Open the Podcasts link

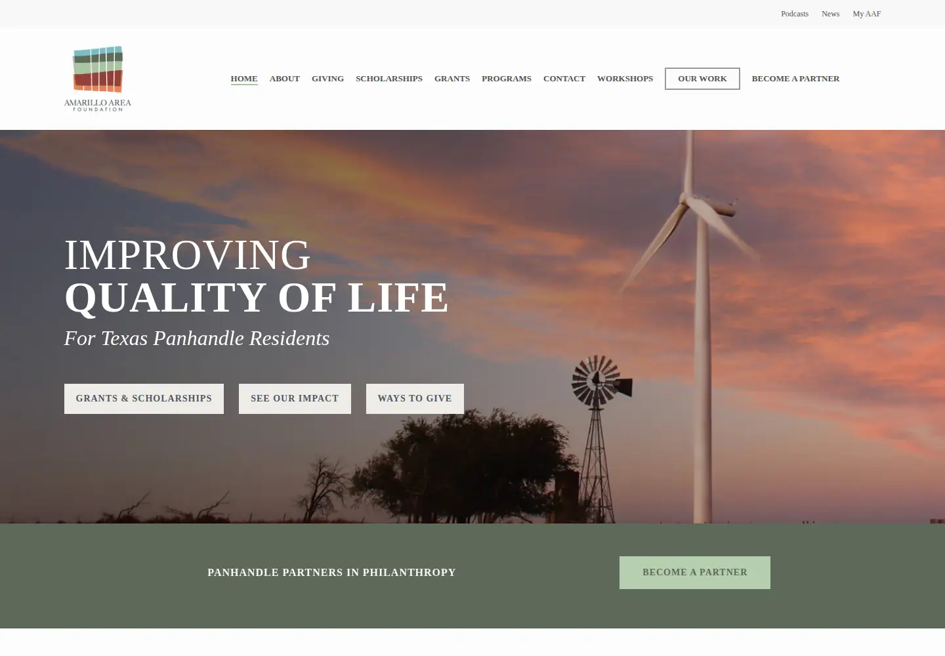coord(795,14)
